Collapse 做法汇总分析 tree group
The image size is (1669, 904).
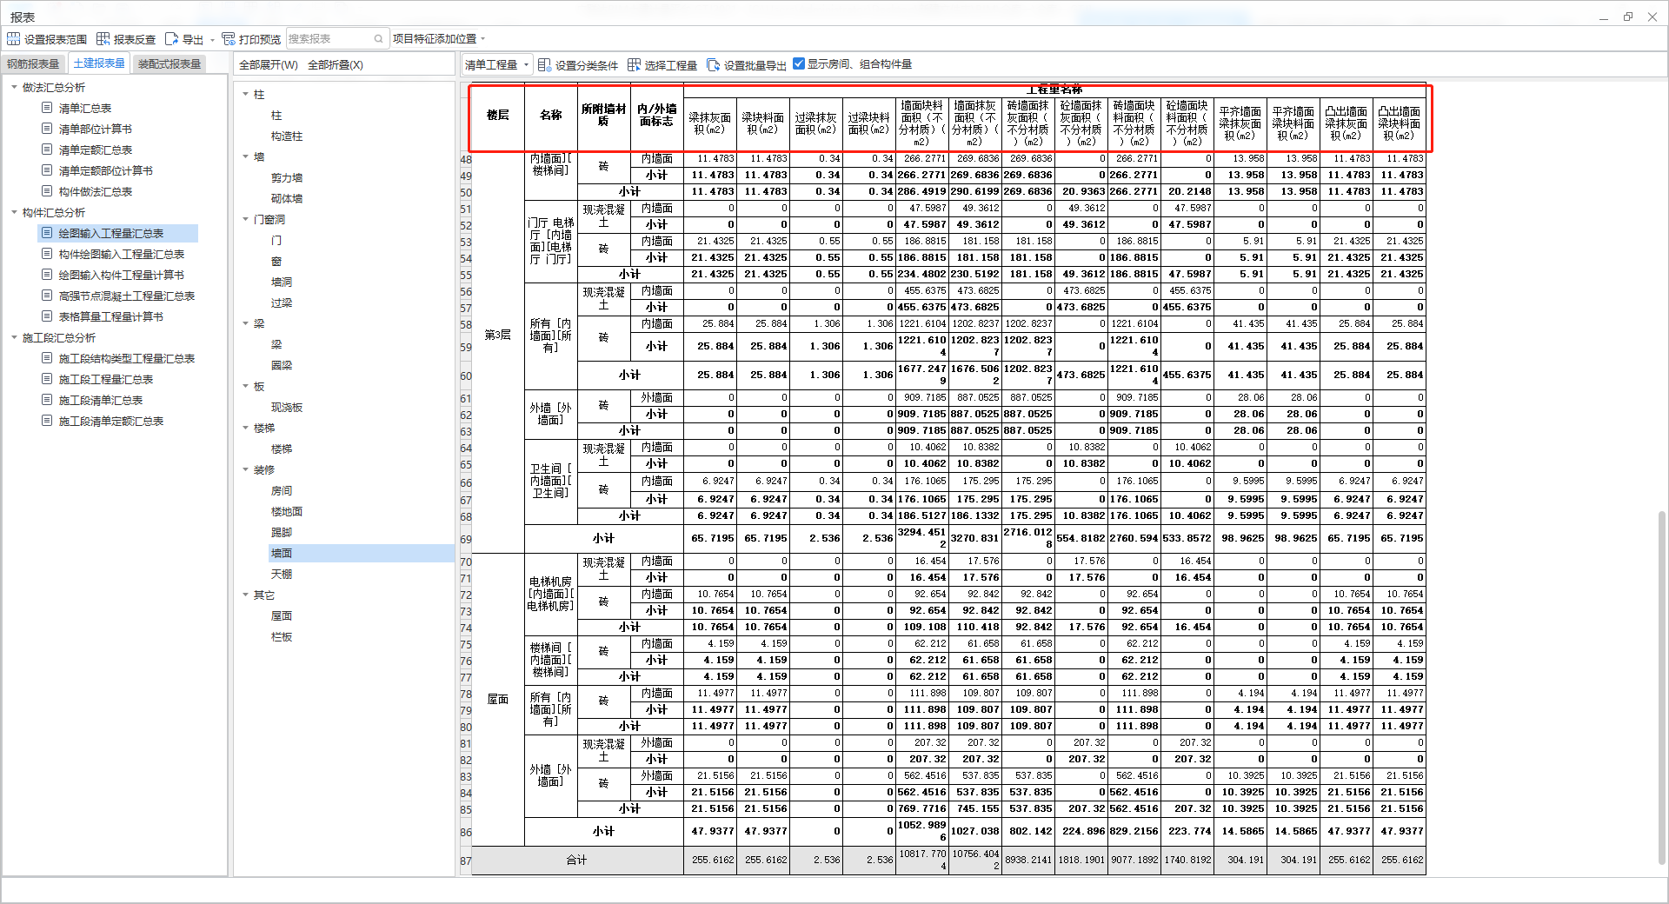[x=14, y=87]
